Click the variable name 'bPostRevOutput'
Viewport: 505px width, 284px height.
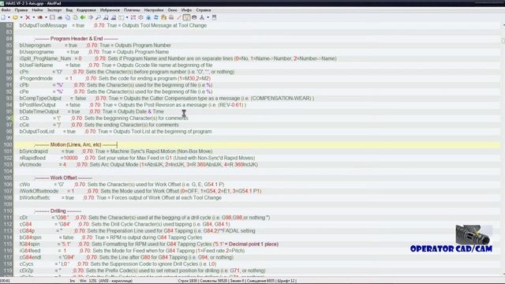(37, 105)
